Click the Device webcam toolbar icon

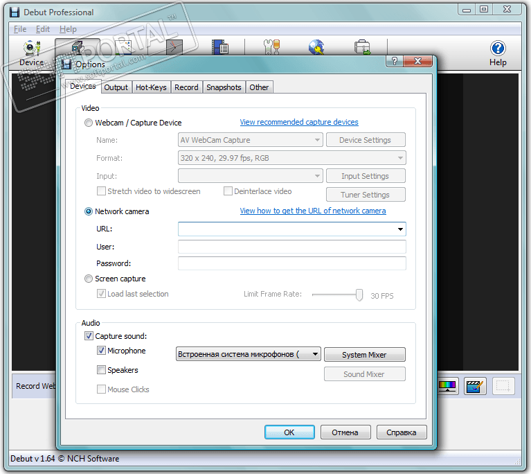pyautogui.click(x=31, y=48)
